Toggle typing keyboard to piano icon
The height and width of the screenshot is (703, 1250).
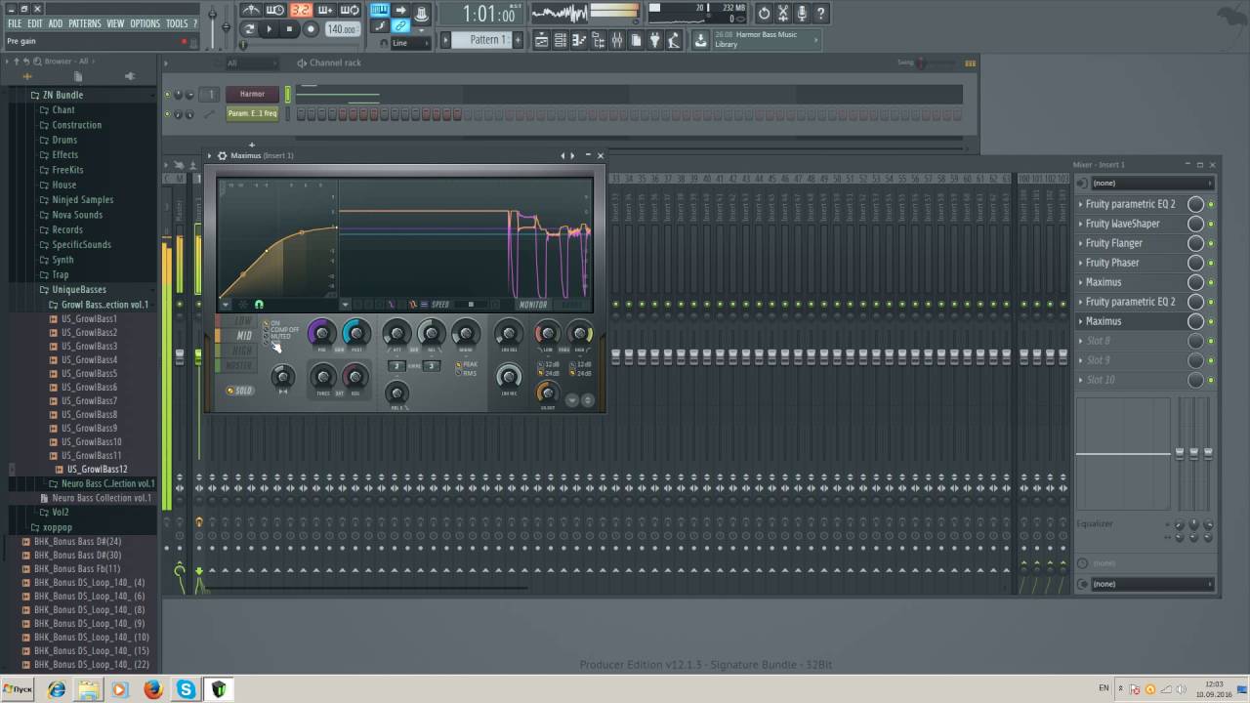click(x=380, y=11)
